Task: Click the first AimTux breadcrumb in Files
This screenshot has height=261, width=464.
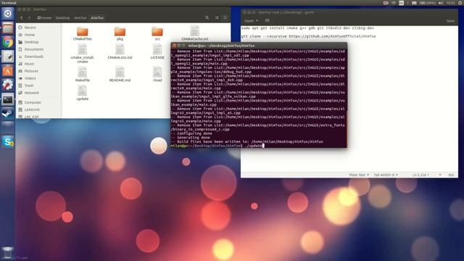Action: [x=80, y=17]
